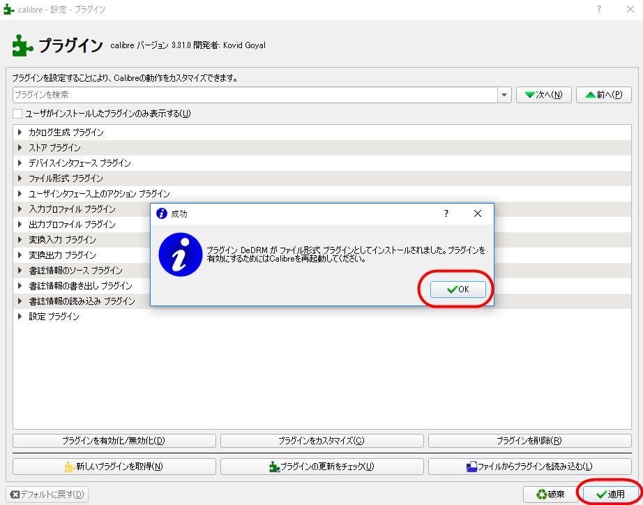
Task: Click デフォルトに戻す button
Action: pyautogui.click(x=47, y=495)
